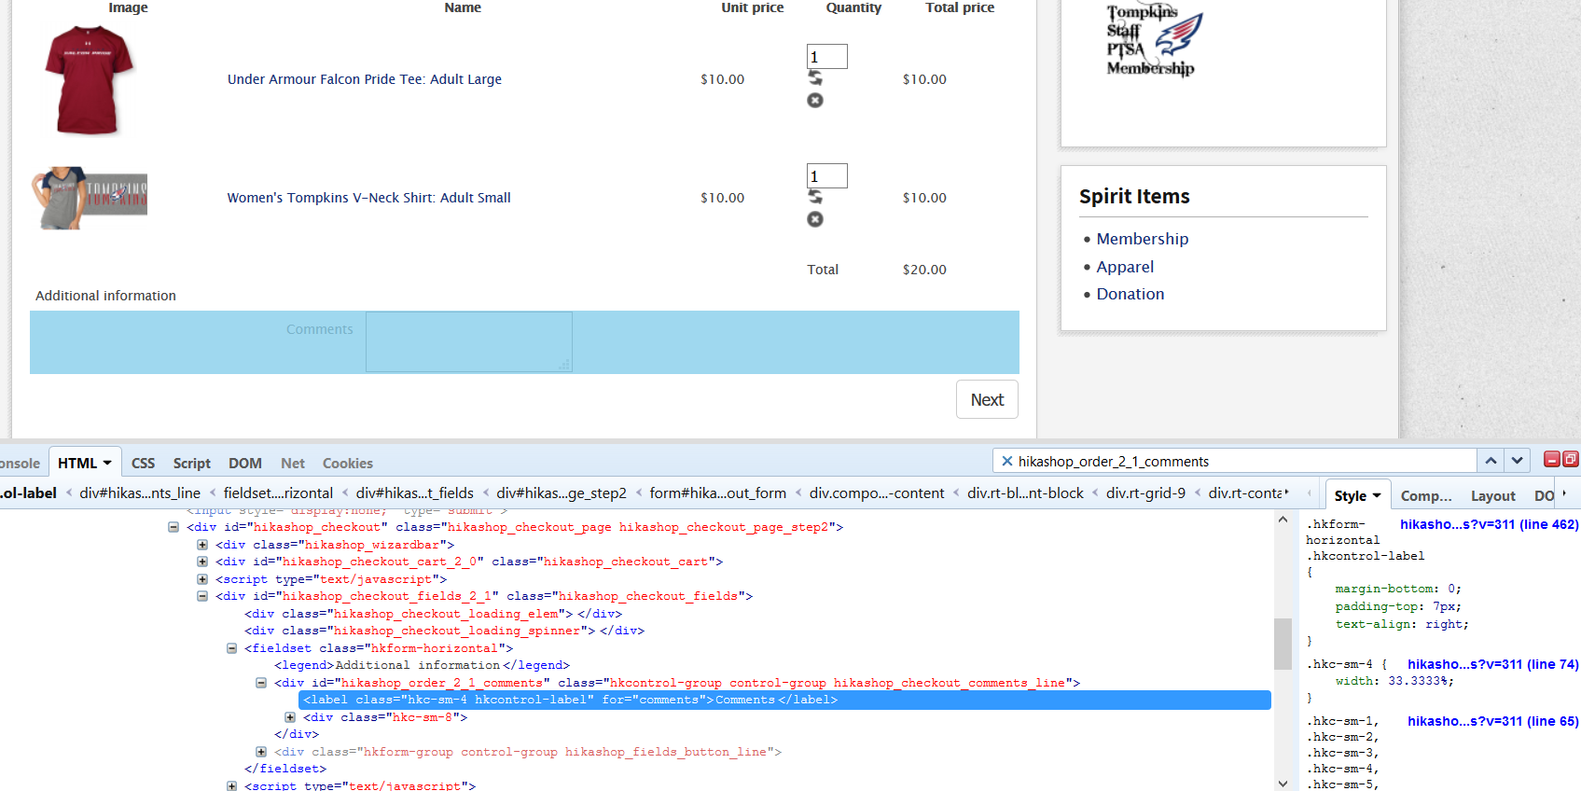This screenshot has height=791, width=1581.
Task: Click HTML tree scrollbar up arrow
Action: [x=1283, y=520]
